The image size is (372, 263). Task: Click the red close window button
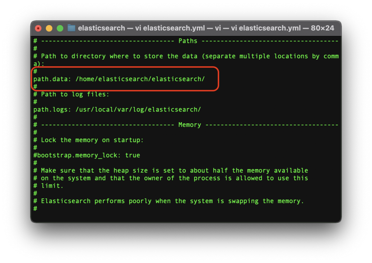[x=38, y=28]
